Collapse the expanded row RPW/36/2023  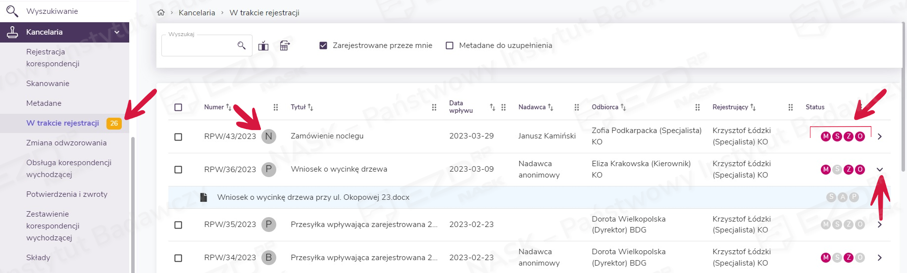pos(880,170)
